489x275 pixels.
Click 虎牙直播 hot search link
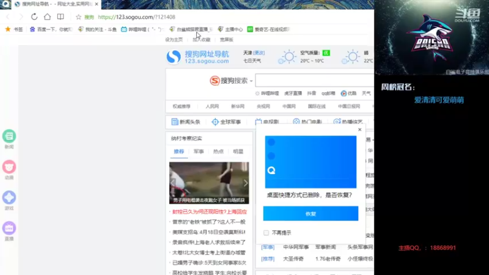click(293, 94)
